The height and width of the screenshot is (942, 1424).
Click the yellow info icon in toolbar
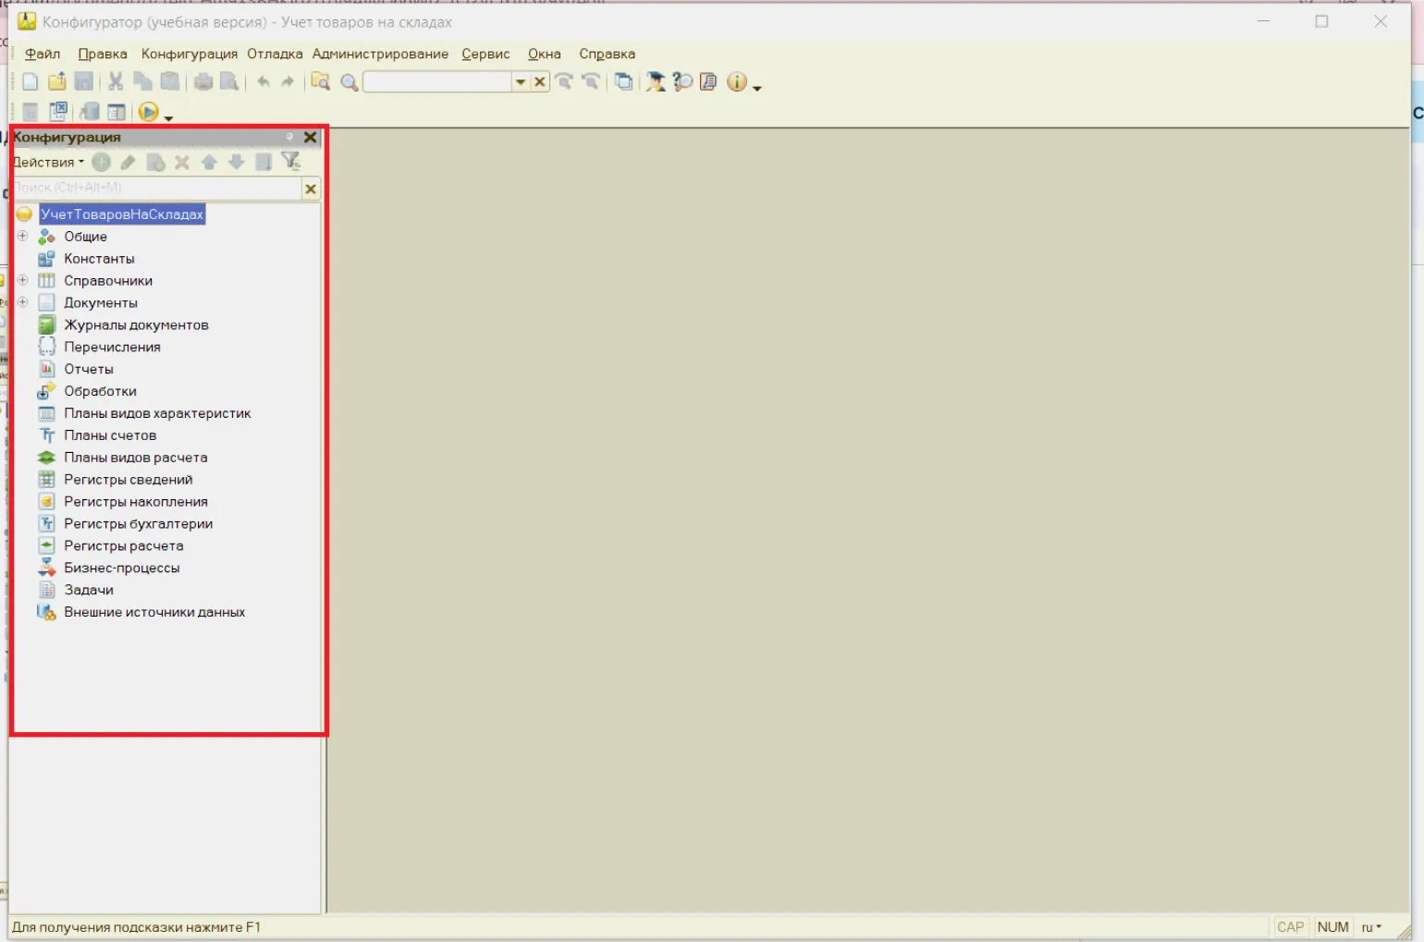(736, 82)
